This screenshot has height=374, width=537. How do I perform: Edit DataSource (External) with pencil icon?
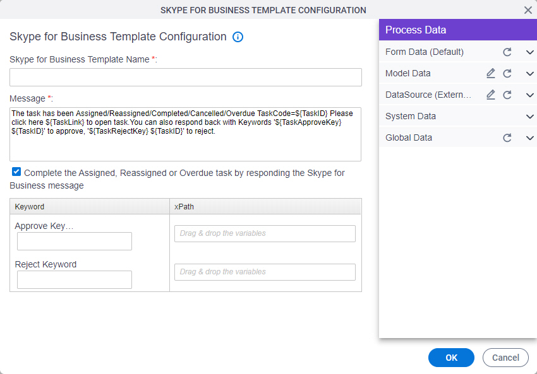[491, 95]
